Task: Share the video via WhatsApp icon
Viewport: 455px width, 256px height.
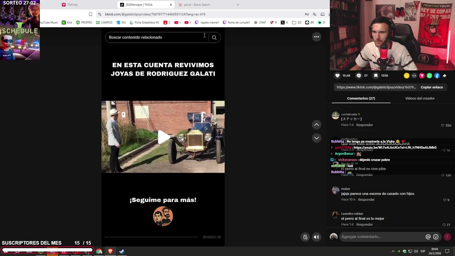Action: [429, 75]
